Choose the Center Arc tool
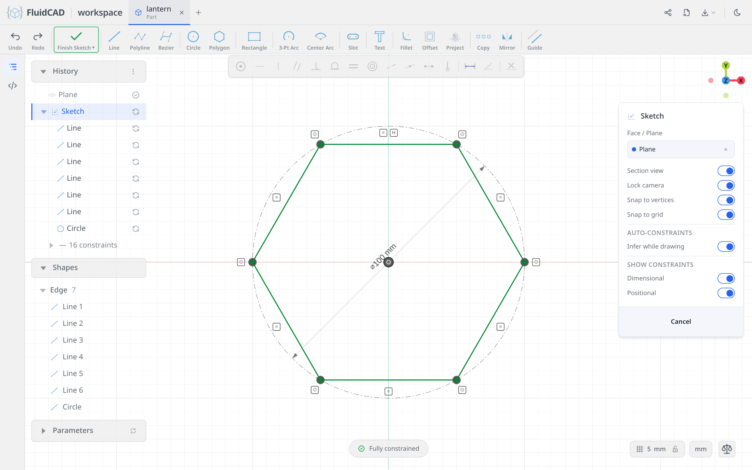The image size is (752, 470). tap(320, 40)
